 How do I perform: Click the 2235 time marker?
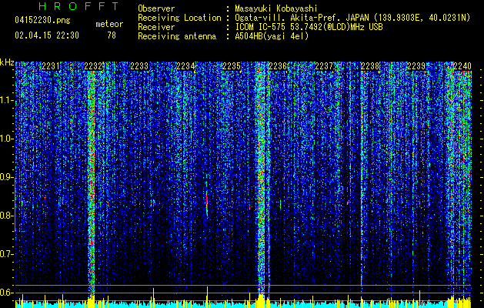232,66
